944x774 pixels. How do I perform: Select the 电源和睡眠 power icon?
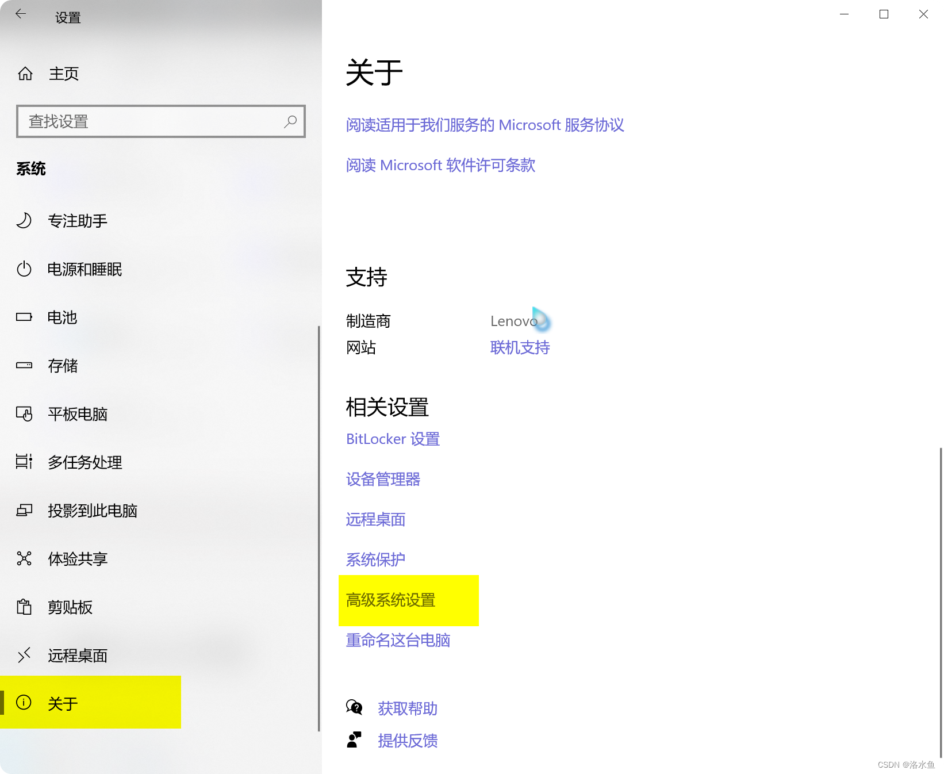24,269
